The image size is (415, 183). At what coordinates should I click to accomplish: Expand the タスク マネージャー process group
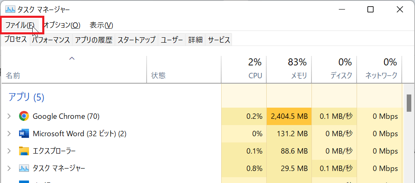click(x=9, y=168)
